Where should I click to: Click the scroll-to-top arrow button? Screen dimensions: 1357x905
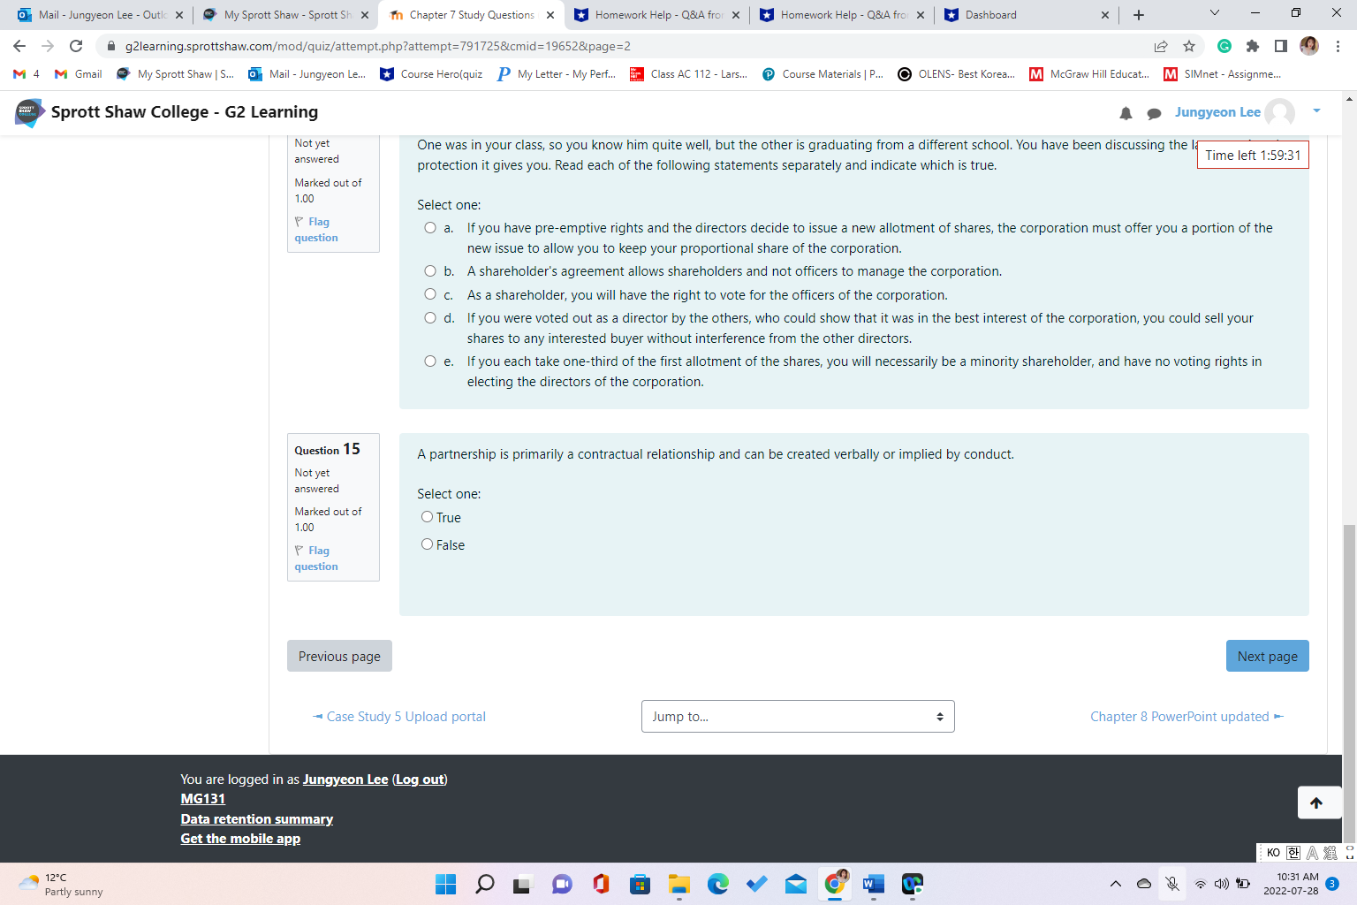tap(1319, 802)
